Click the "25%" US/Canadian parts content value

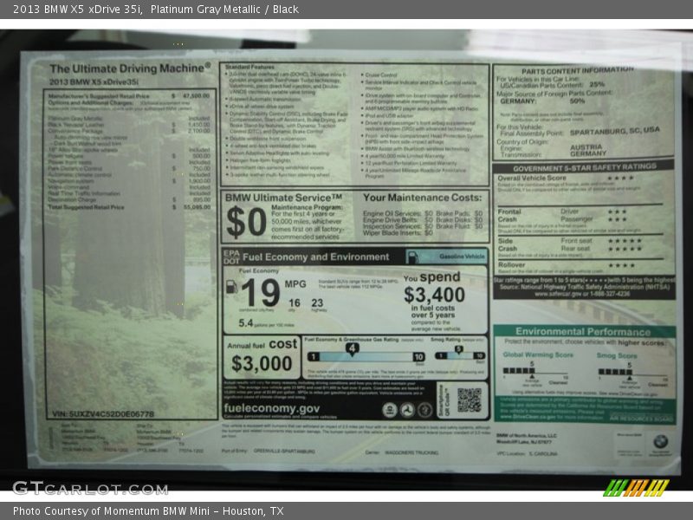597,84
